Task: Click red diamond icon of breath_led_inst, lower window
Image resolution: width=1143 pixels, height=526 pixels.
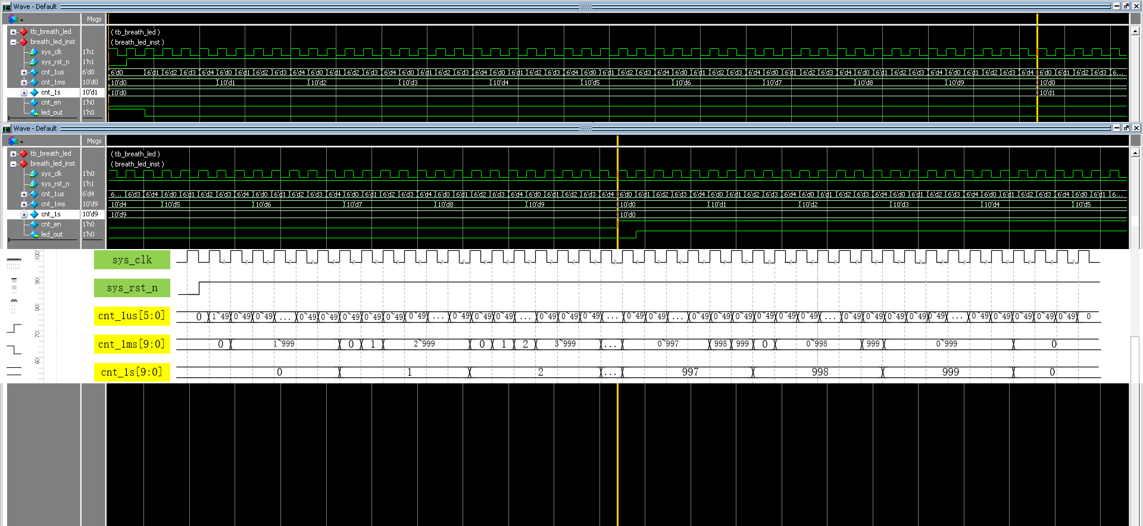Action: point(23,163)
